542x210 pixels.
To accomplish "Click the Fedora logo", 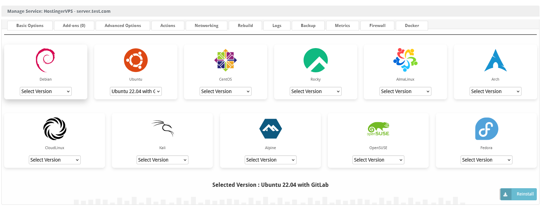I will point(486,128).
